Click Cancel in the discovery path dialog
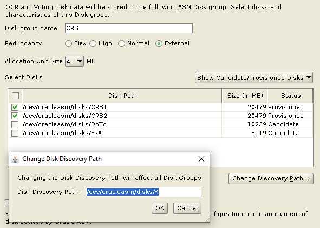The image size is (320, 228). 187,208
